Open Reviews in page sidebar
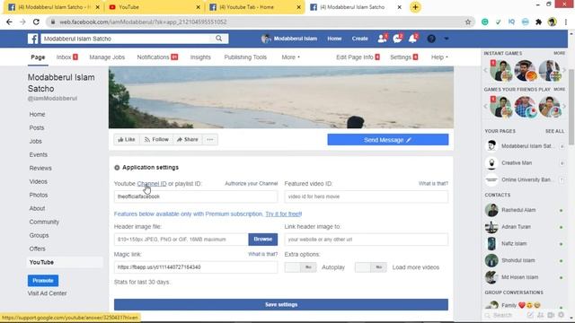 point(40,168)
